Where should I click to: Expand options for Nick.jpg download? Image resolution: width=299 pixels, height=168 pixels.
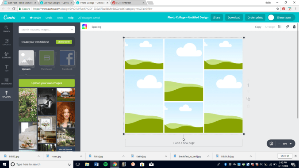click(x=123, y=156)
